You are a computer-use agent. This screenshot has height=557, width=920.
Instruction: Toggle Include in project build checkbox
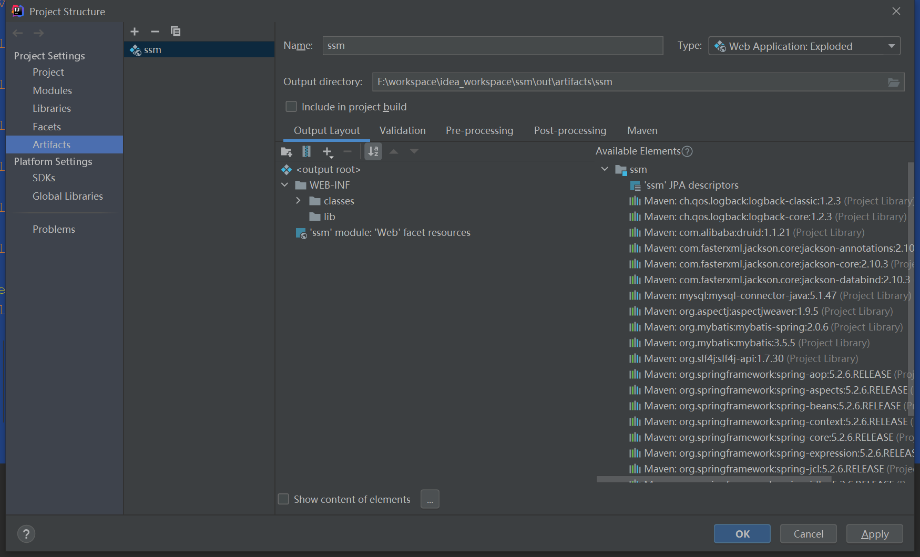pyautogui.click(x=291, y=107)
